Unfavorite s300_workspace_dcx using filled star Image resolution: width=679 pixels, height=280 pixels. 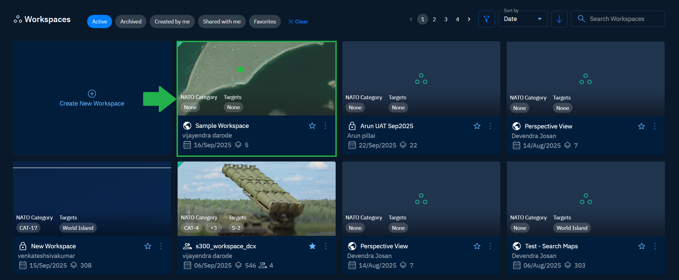click(312, 246)
